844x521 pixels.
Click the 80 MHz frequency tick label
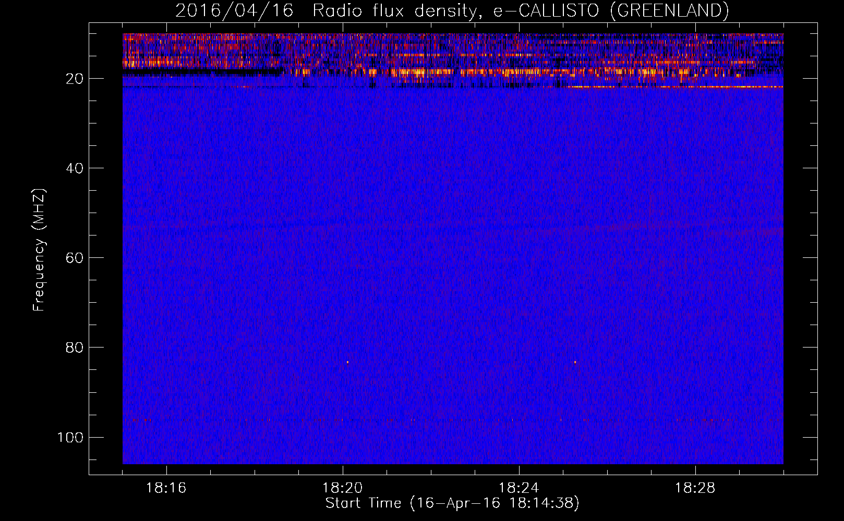click(75, 348)
